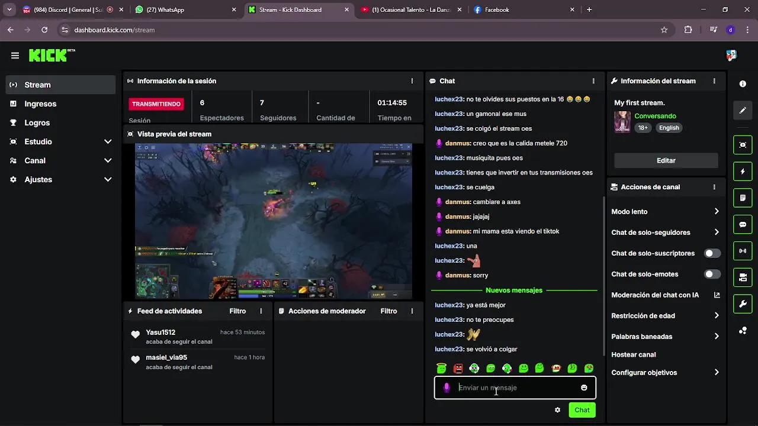Reload the page with browser refresh button
Image resolution: width=758 pixels, height=426 pixels.
click(44, 30)
